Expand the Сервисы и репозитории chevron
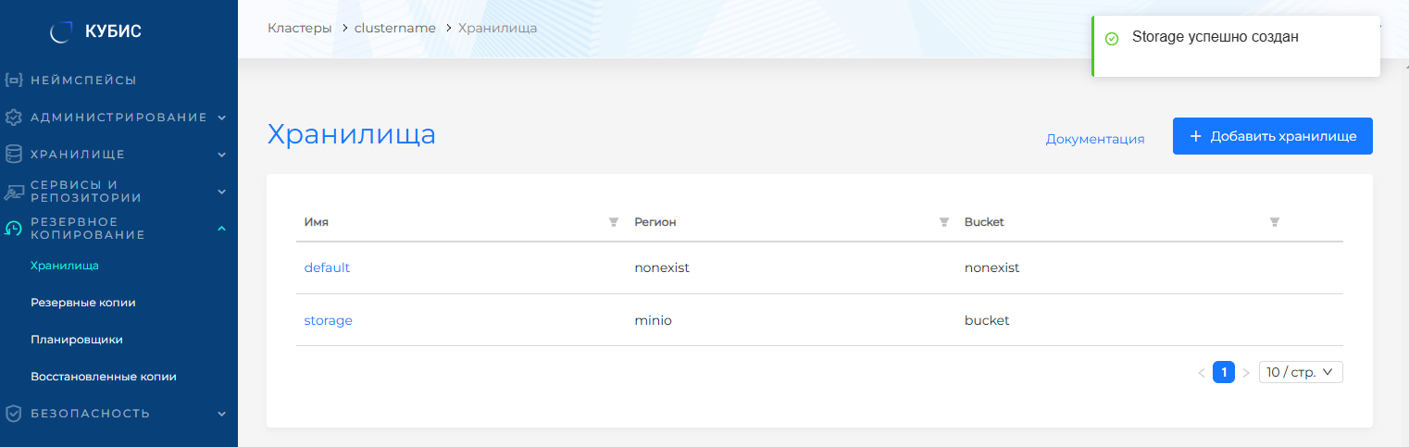Screen dimensions: 1409x447 pyautogui.click(x=222, y=192)
